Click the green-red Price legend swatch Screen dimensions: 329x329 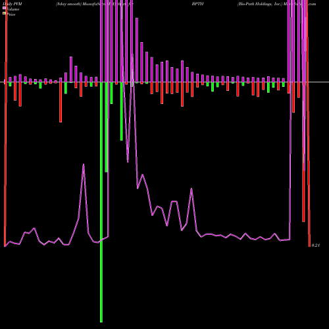coord(4,13)
